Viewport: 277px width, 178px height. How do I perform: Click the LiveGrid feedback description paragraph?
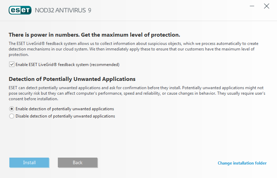[134, 49]
